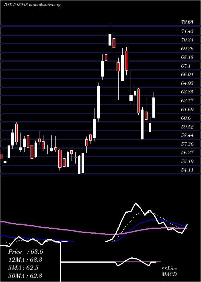The height and width of the screenshot is (282, 201).
Task: Click the 67.1 price axis label
Action: [x=186, y=66]
